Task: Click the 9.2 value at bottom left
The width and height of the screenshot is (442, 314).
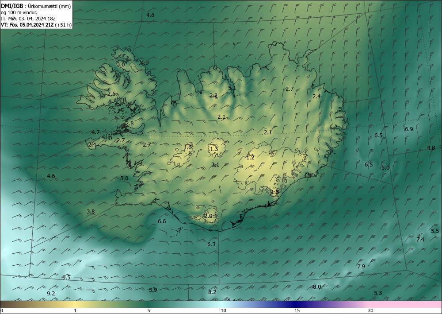Action: tap(51, 294)
